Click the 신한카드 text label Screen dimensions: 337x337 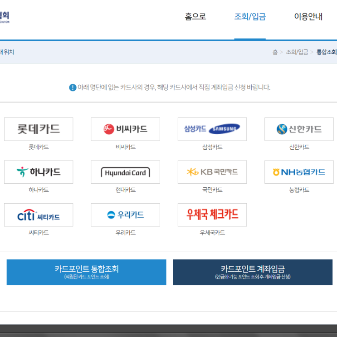pyautogui.click(x=299, y=147)
